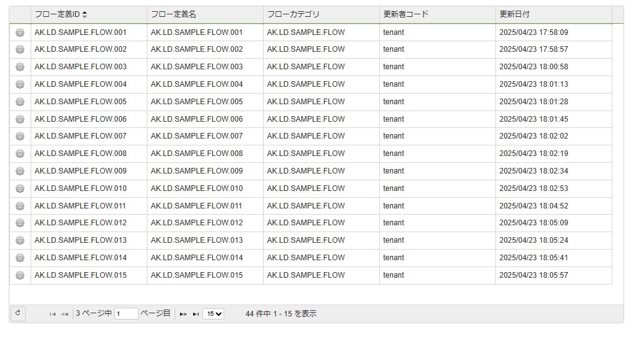This screenshot has height=337, width=636.
Task: Focus the page number input field
Action: [x=126, y=314]
